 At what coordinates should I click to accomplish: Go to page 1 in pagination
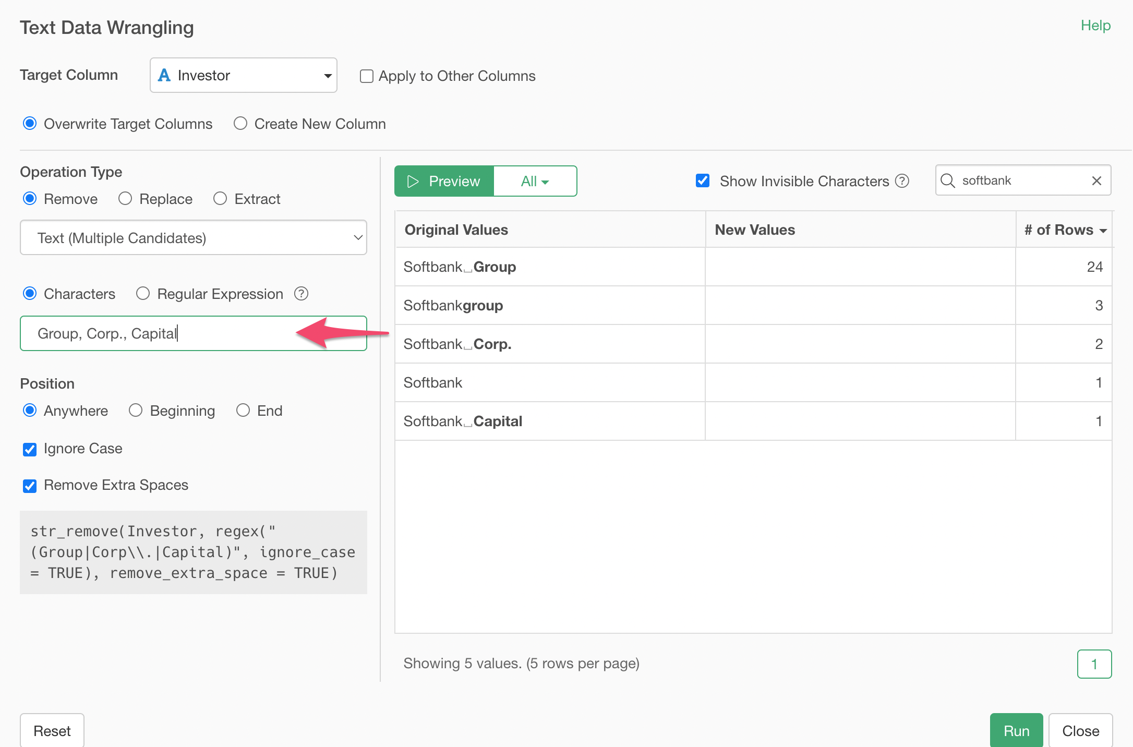(x=1094, y=664)
